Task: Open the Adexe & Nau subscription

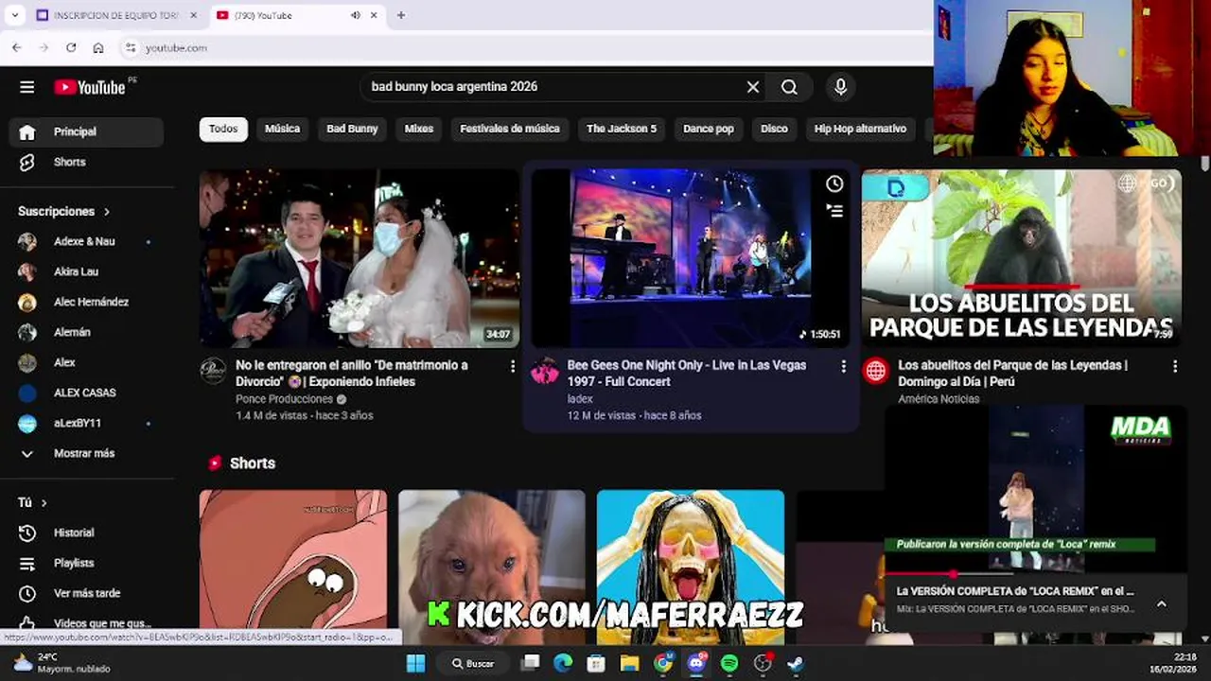Action: tap(86, 241)
